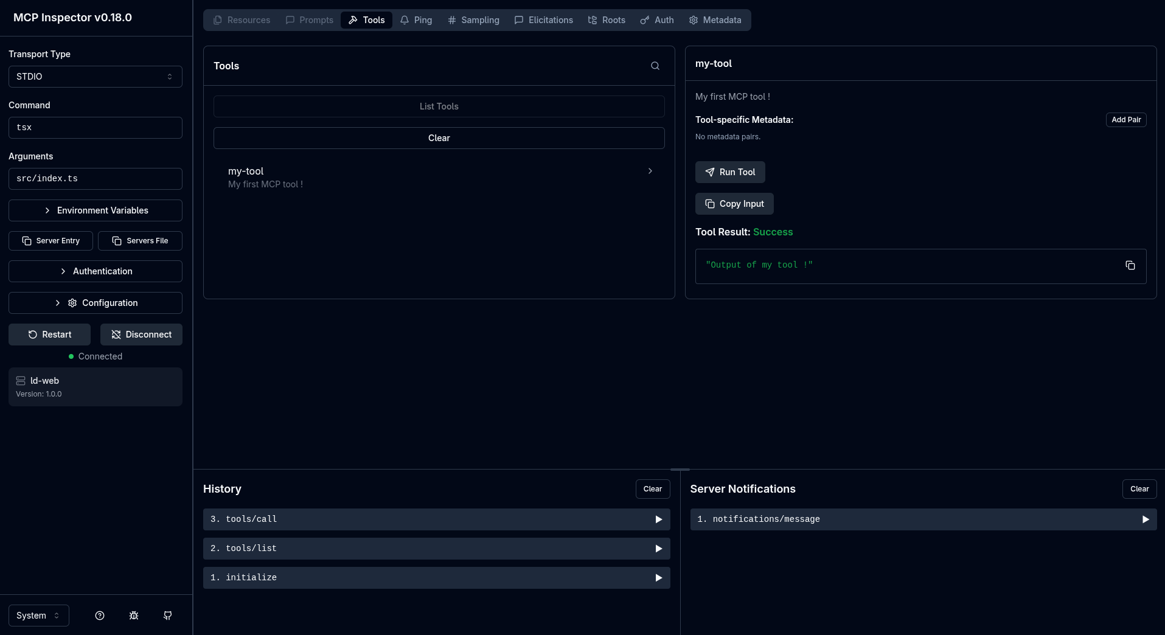The height and width of the screenshot is (635, 1165).
Task: Disconnect from the server
Action: click(141, 335)
